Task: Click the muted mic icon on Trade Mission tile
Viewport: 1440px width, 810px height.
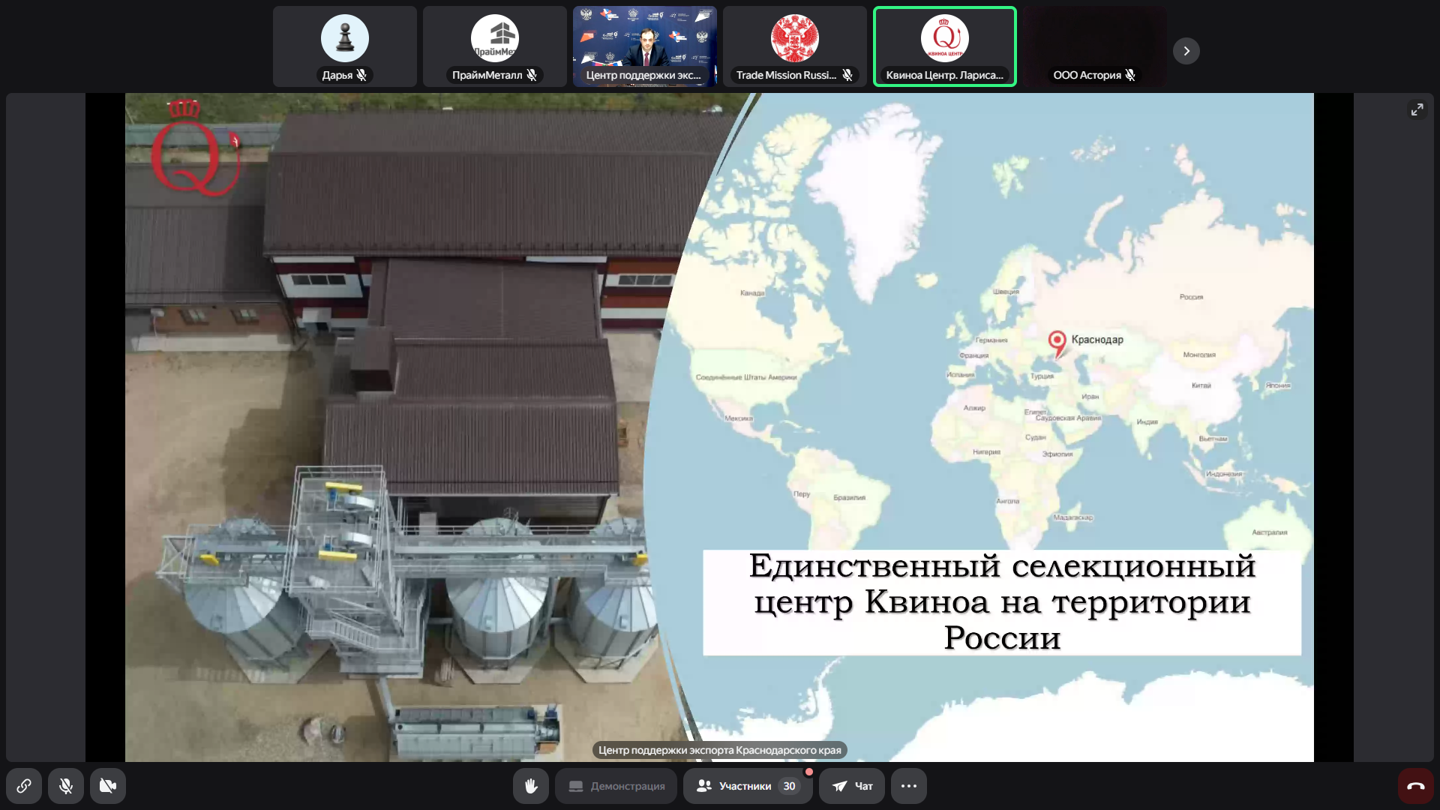Action: (x=847, y=75)
